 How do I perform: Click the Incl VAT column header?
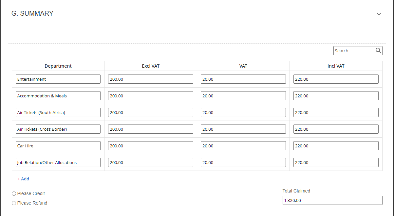336,66
